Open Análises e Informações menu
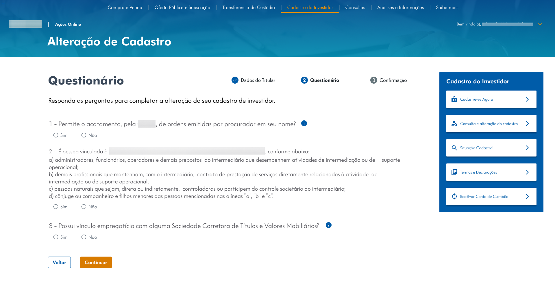The width and height of the screenshot is (555, 289). tap(401, 8)
